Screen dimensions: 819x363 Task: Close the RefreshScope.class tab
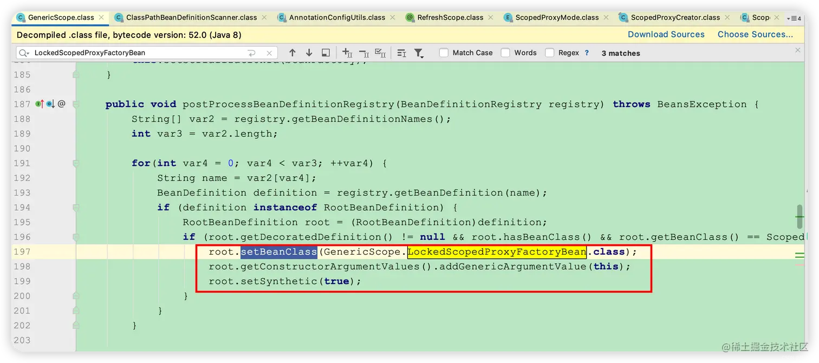(490, 17)
